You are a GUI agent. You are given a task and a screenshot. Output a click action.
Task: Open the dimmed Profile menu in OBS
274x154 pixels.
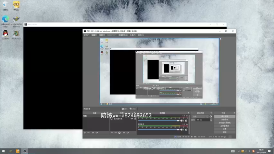click(x=112, y=35)
